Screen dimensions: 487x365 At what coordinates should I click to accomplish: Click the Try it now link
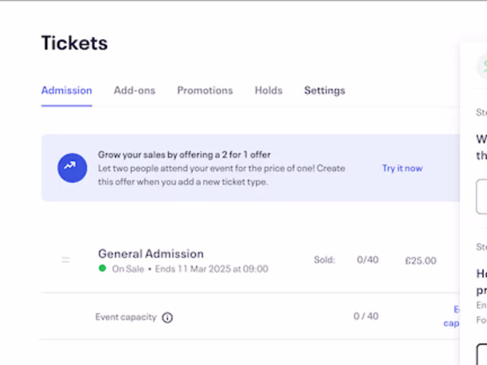coord(402,169)
